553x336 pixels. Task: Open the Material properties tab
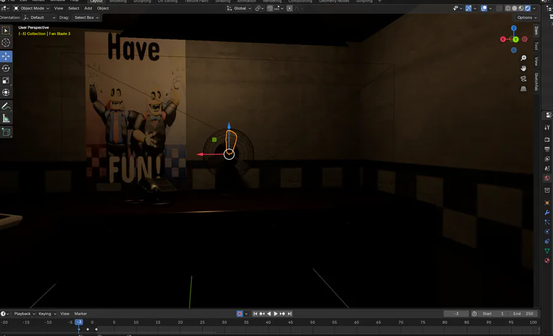pos(547,260)
